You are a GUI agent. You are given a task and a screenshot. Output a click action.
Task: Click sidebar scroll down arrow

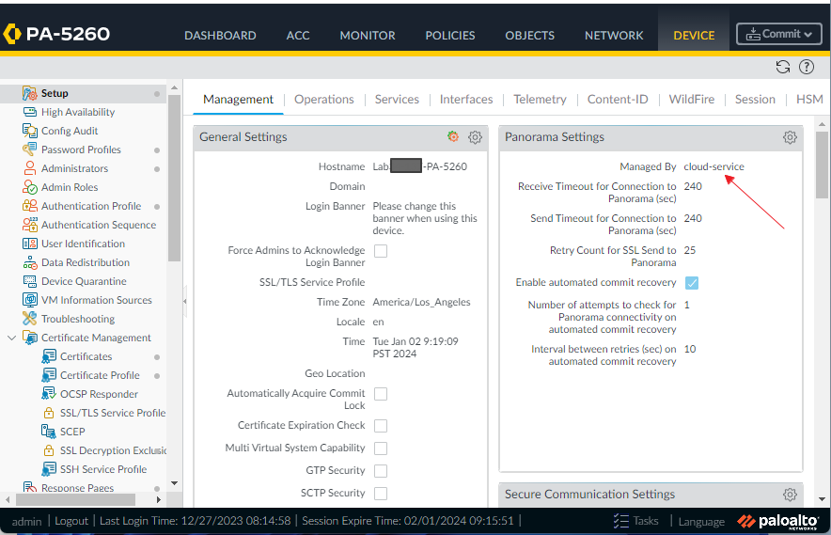[x=174, y=483]
